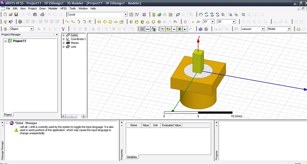Select the Draw Rectangle tool
Image resolution: width=307 pixels, height=164 pixels.
99,22
